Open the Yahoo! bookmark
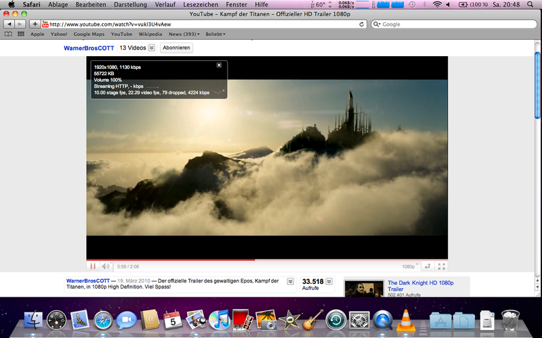 click(x=59, y=34)
